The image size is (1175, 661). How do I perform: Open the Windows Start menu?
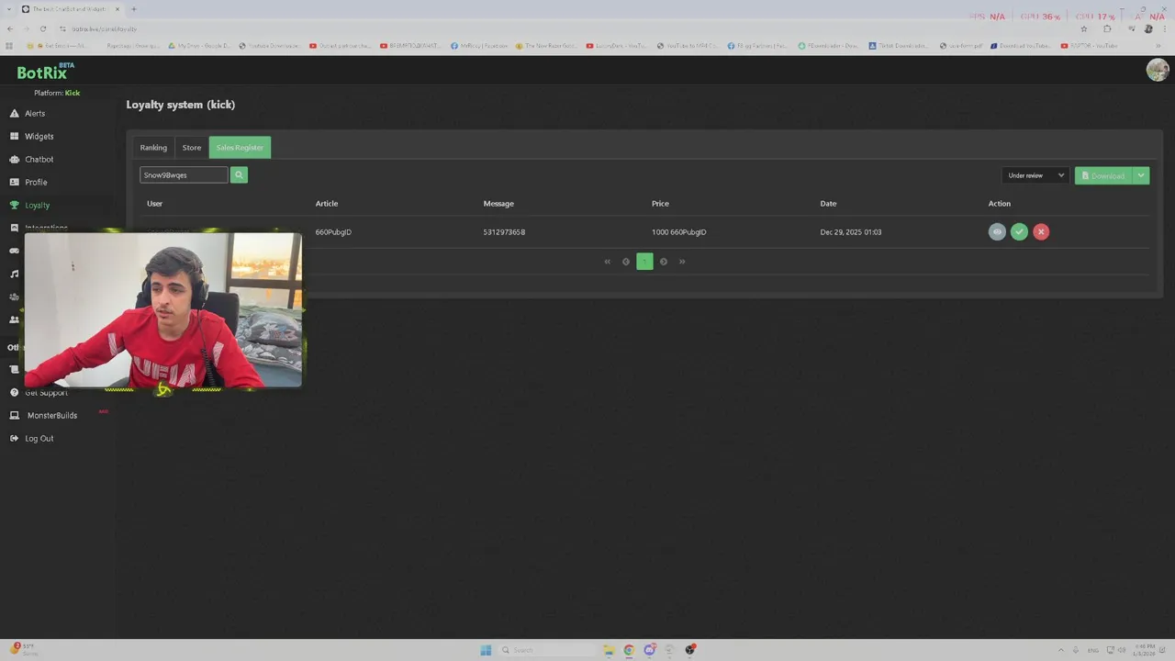(x=486, y=650)
